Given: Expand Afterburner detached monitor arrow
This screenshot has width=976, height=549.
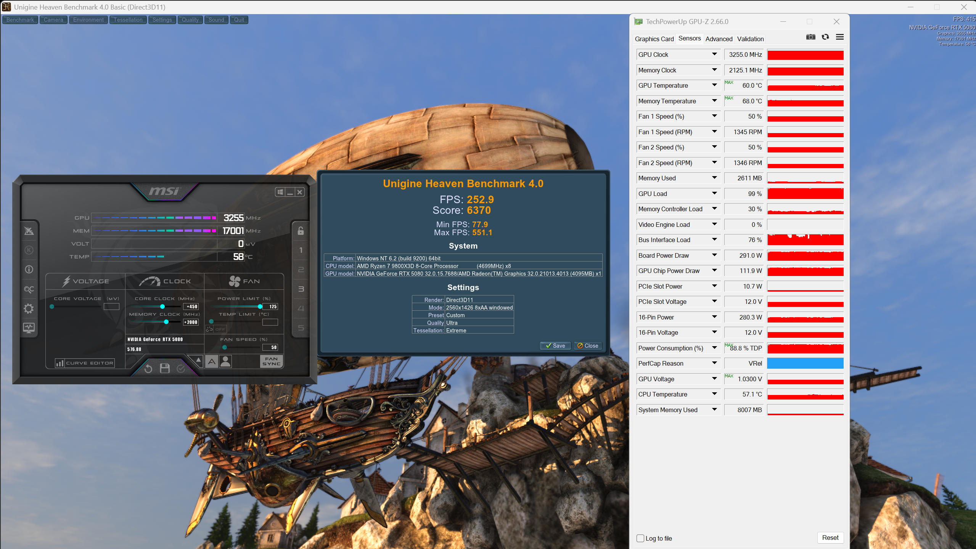Looking at the screenshot, I should coord(198,360).
